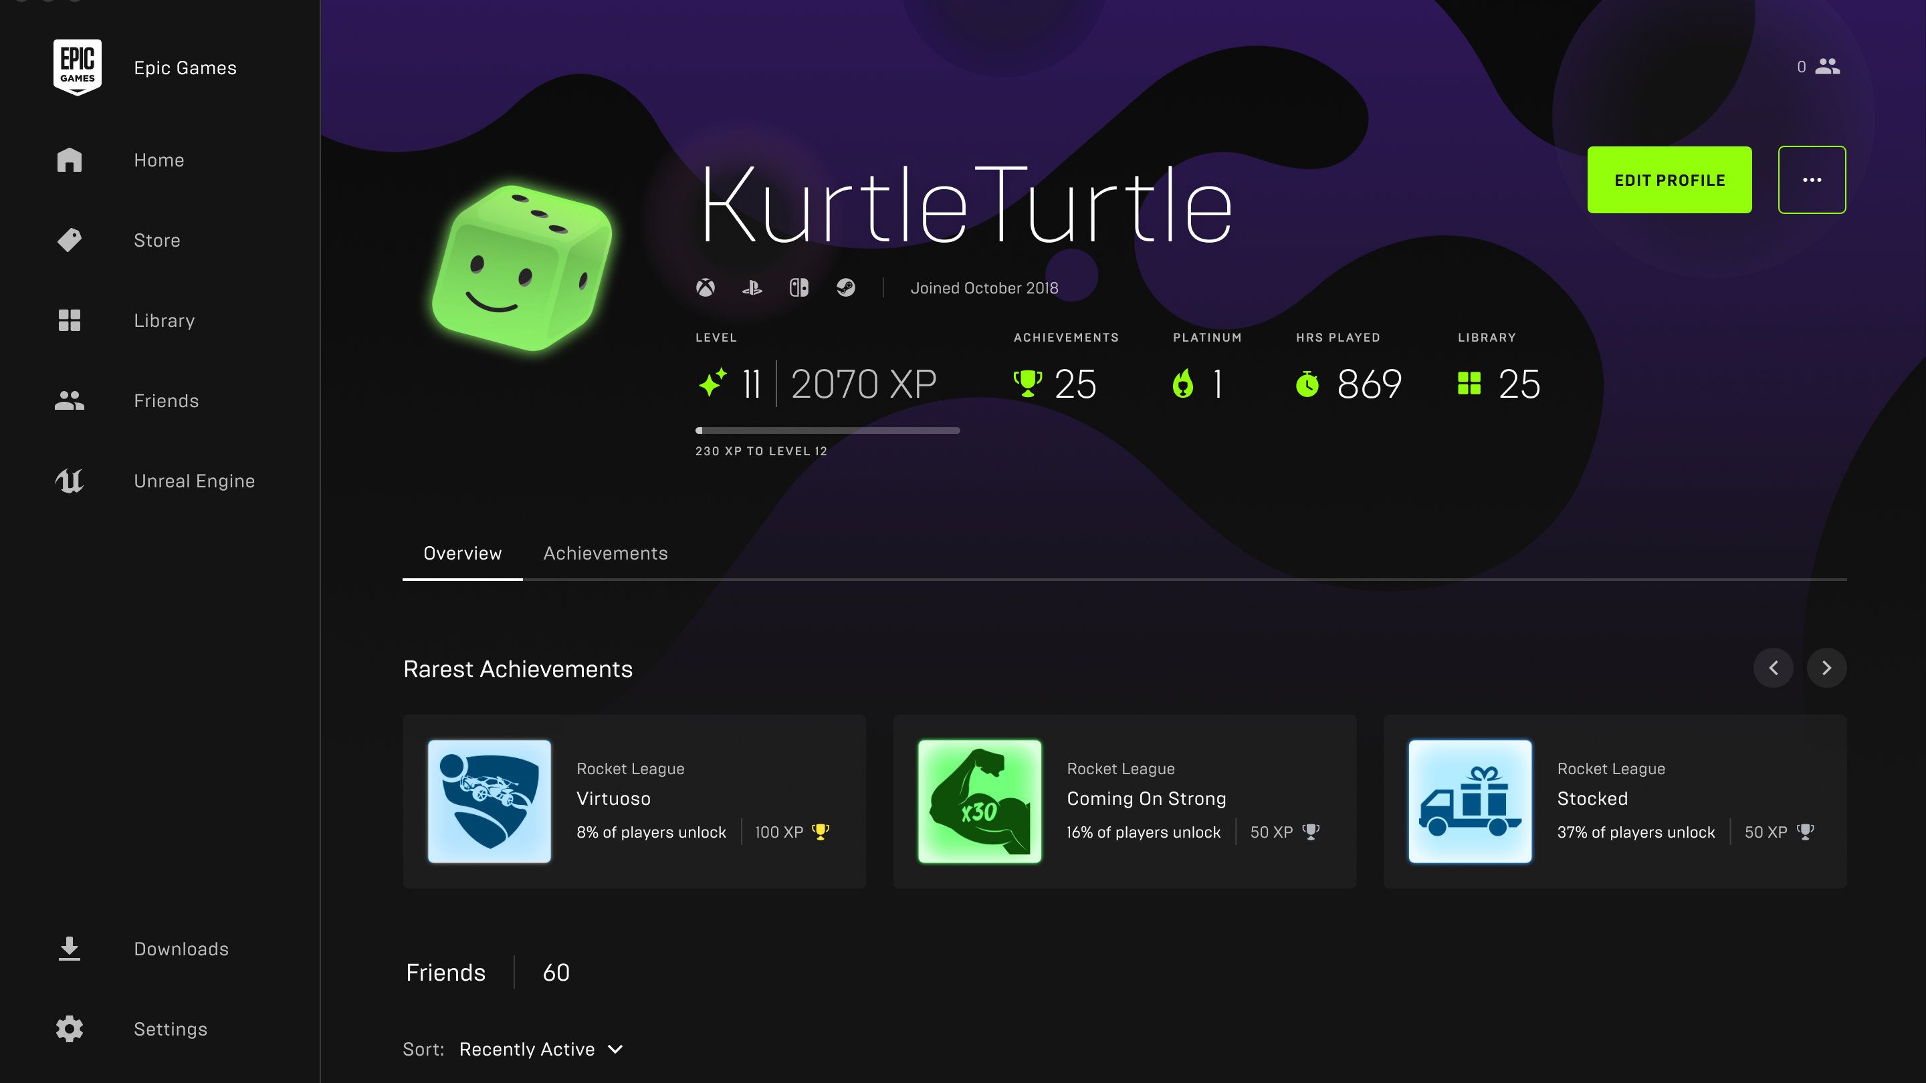This screenshot has height=1083, width=1926.
Task: Open Unreal Engine via its logo icon
Action: 70,481
